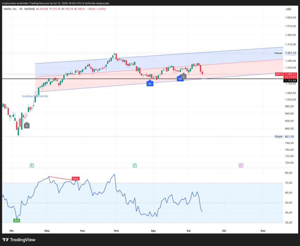Click the May month label on time axis

click(47, 231)
